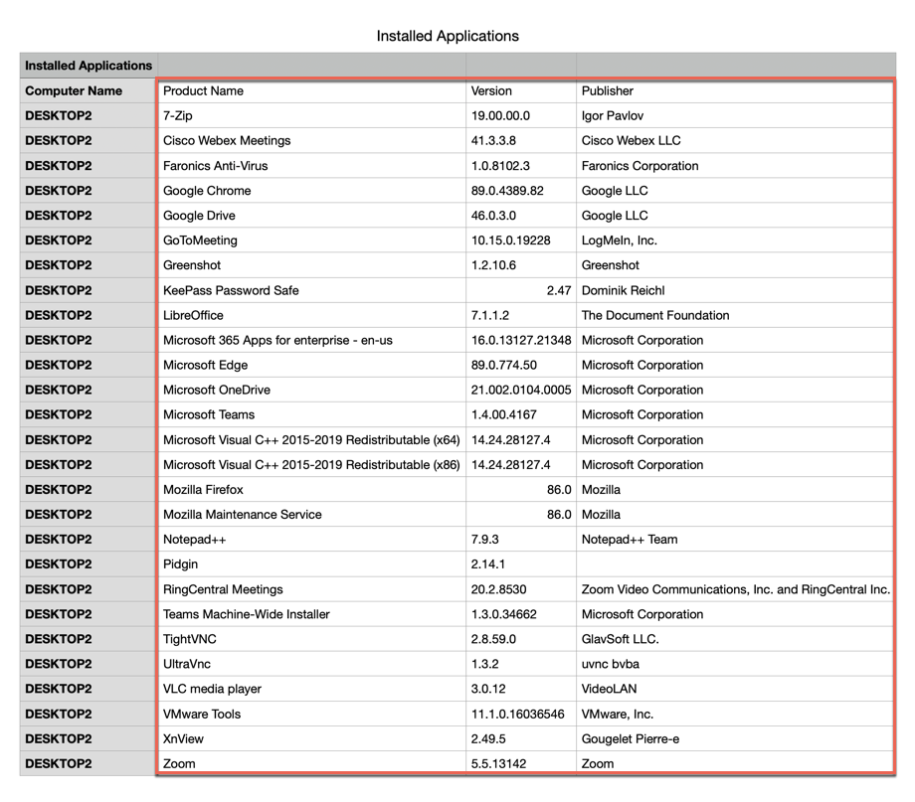Click the Faronics Anti-Virus cell
Viewport: 915px width, 802px height.
point(311,166)
